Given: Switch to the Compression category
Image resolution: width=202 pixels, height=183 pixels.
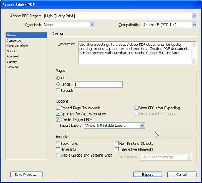Looking at the screenshot, I should 26,40.
